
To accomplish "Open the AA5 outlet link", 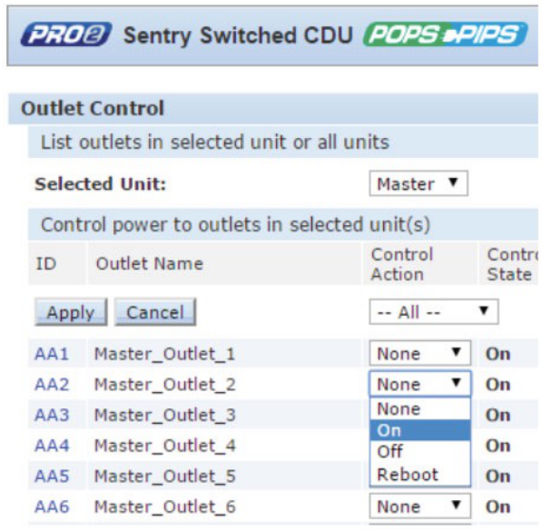I will click(52, 476).
